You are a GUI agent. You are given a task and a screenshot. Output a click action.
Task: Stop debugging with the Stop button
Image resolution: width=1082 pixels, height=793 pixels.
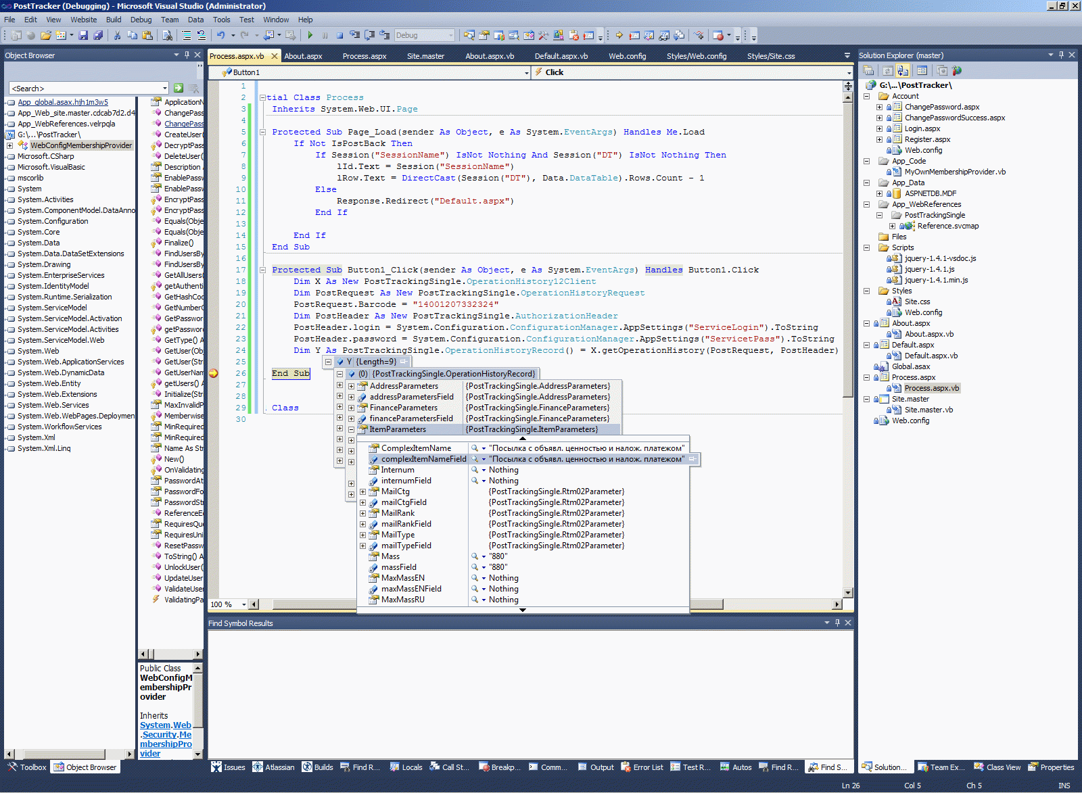339,35
